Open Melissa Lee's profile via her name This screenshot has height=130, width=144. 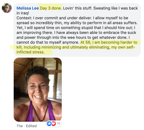point(28,8)
